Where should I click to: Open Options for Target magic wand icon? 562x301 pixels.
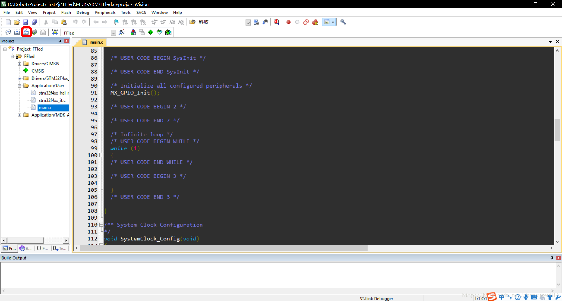coord(122,32)
